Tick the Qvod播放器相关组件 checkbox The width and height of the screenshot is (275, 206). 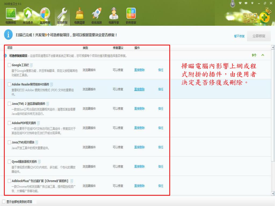click(x=9, y=161)
